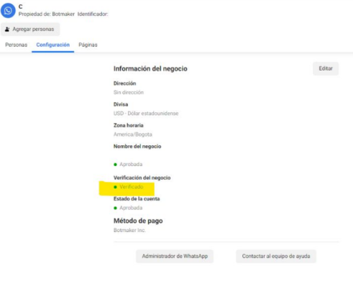Select the Configuración tab

click(x=53, y=45)
